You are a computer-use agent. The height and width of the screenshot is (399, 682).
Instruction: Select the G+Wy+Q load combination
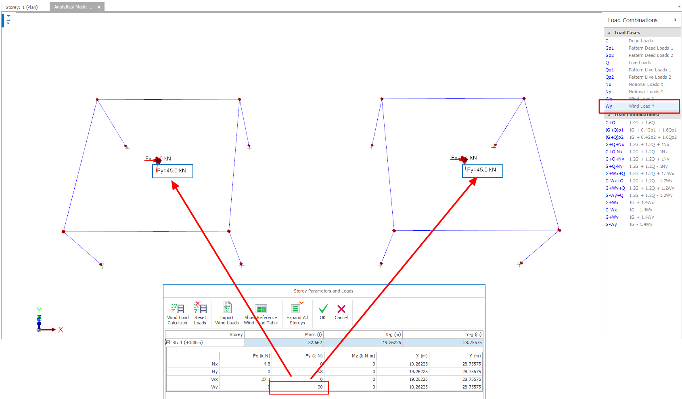click(x=615, y=188)
